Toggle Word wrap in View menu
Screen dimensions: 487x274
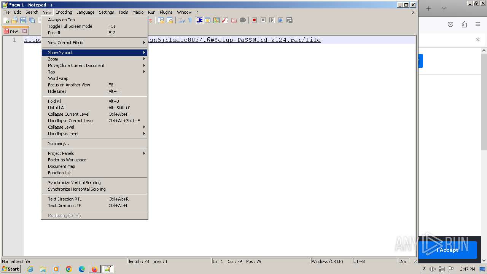(94, 78)
